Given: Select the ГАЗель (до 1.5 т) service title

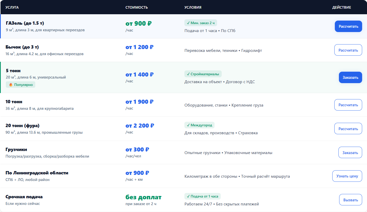Looking at the screenshot, I should pos(25,23).
